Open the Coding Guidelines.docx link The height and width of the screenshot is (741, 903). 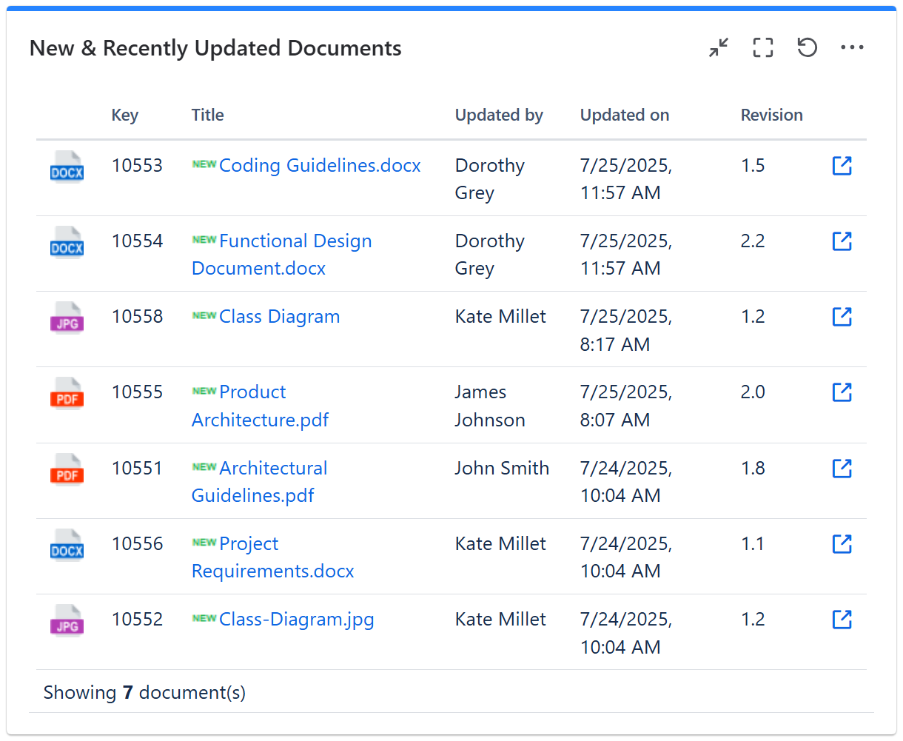[x=320, y=166]
